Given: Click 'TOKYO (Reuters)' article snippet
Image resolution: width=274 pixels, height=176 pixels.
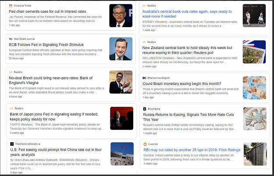Looking at the screenshot, I should coord(57,127).
